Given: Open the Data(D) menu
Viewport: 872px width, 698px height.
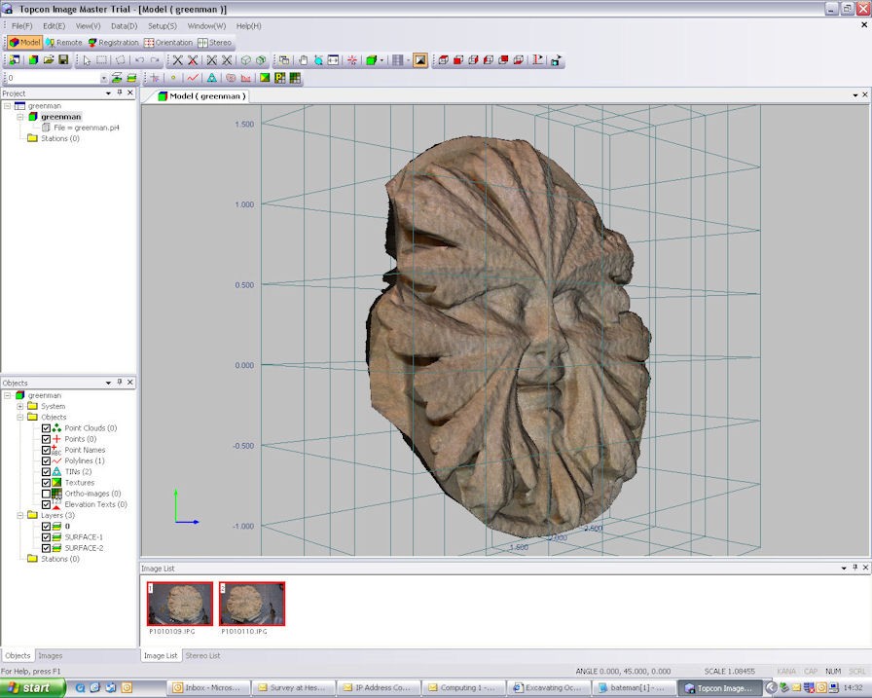Looking at the screenshot, I should tap(124, 25).
